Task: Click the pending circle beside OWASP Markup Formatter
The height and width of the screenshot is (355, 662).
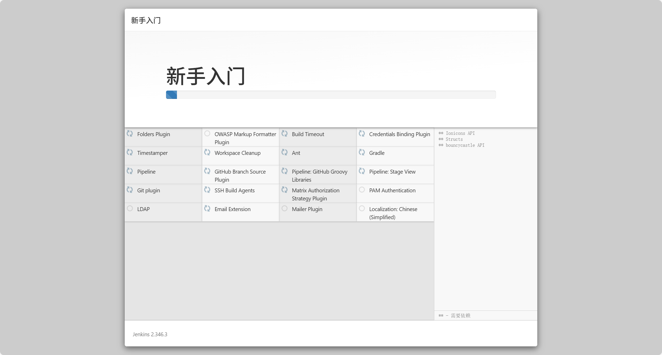Action: tap(207, 134)
